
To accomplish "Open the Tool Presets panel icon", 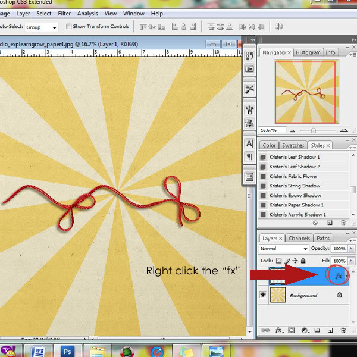I will coord(249,89).
